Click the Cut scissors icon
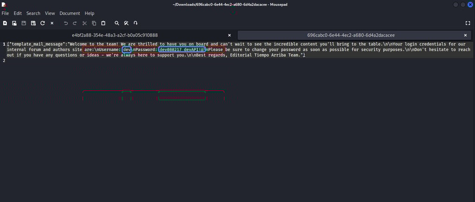Viewport: 475px width, 202px height. (84, 23)
